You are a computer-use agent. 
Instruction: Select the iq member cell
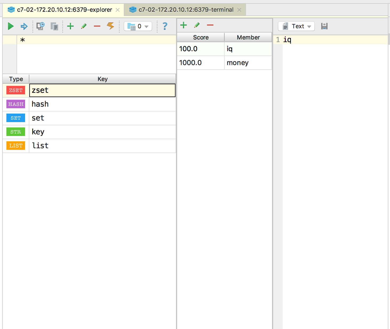248,49
